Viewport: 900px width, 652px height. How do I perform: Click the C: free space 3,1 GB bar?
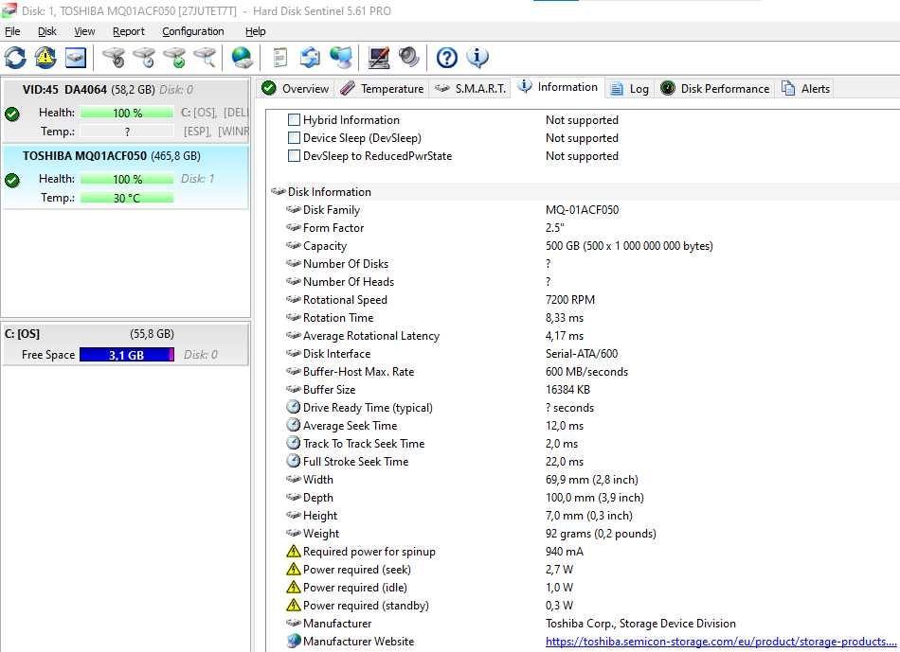[127, 355]
